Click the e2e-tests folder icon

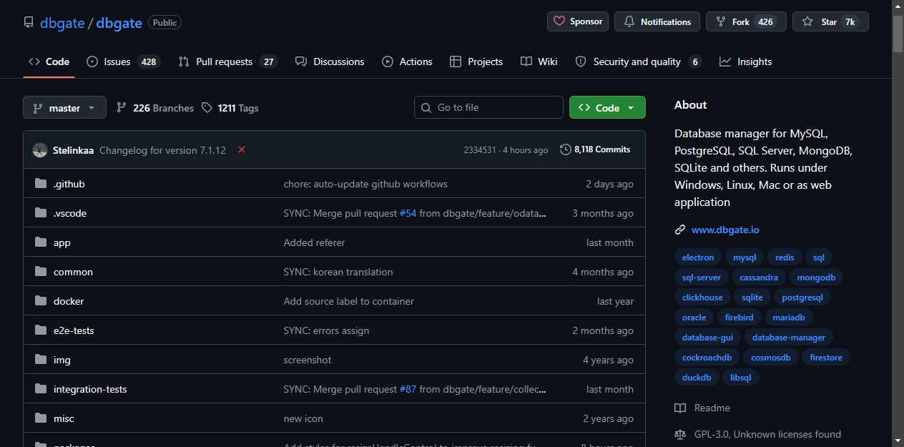pos(41,330)
